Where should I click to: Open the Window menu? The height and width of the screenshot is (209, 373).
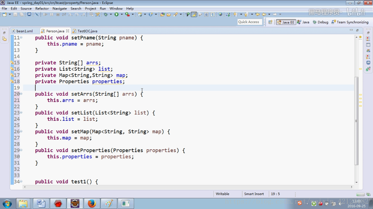[x=116, y=9]
